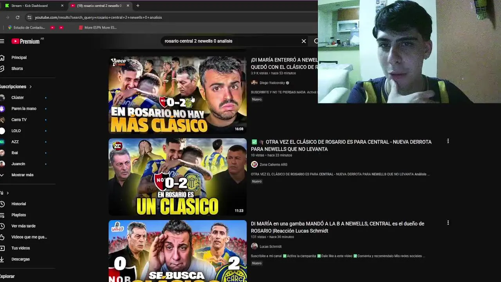Open site information icon in address bar
The image size is (501, 282).
click(x=29, y=17)
